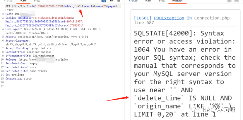
Task: Click the Accept-Encoding gzip, deflate line
Action: [28, 48]
